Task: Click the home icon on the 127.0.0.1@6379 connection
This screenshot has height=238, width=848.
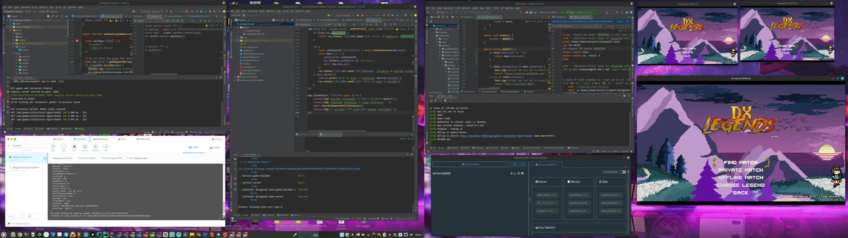Action: pyautogui.click(x=511, y=173)
